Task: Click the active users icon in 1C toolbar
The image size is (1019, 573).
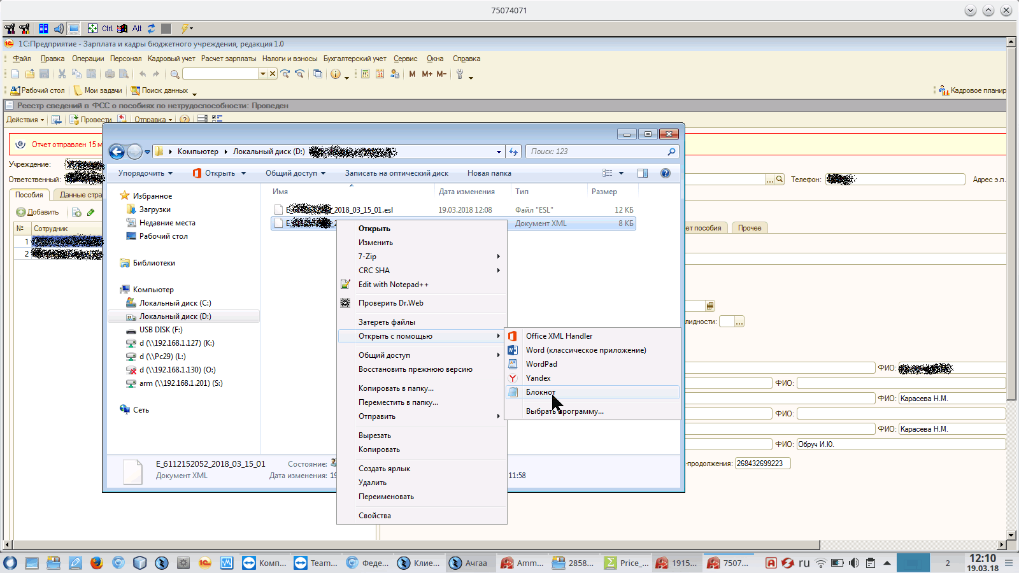Action: 394,74
